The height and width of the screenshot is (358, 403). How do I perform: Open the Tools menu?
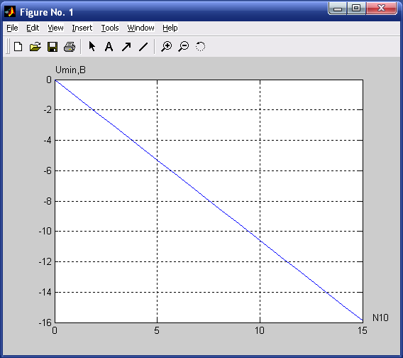[110, 28]
